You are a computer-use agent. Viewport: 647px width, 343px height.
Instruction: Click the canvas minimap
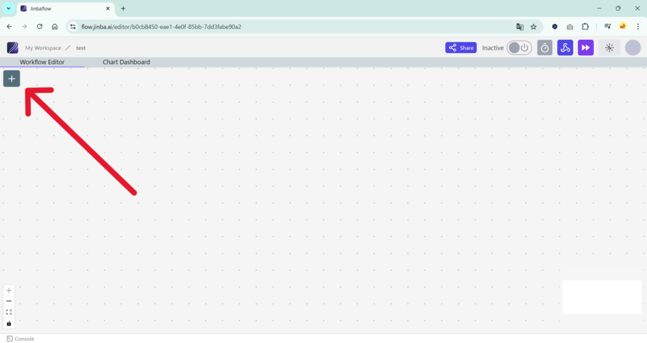[602, 297]
